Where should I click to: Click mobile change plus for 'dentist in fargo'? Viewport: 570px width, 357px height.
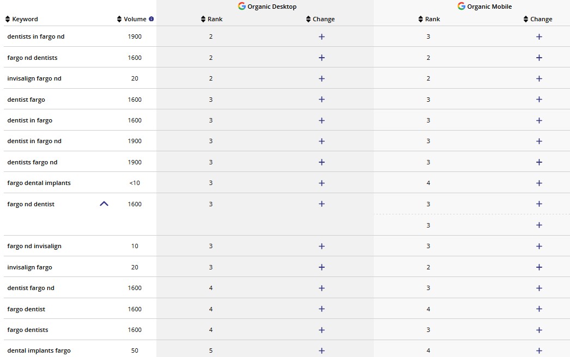pos(539,121)
